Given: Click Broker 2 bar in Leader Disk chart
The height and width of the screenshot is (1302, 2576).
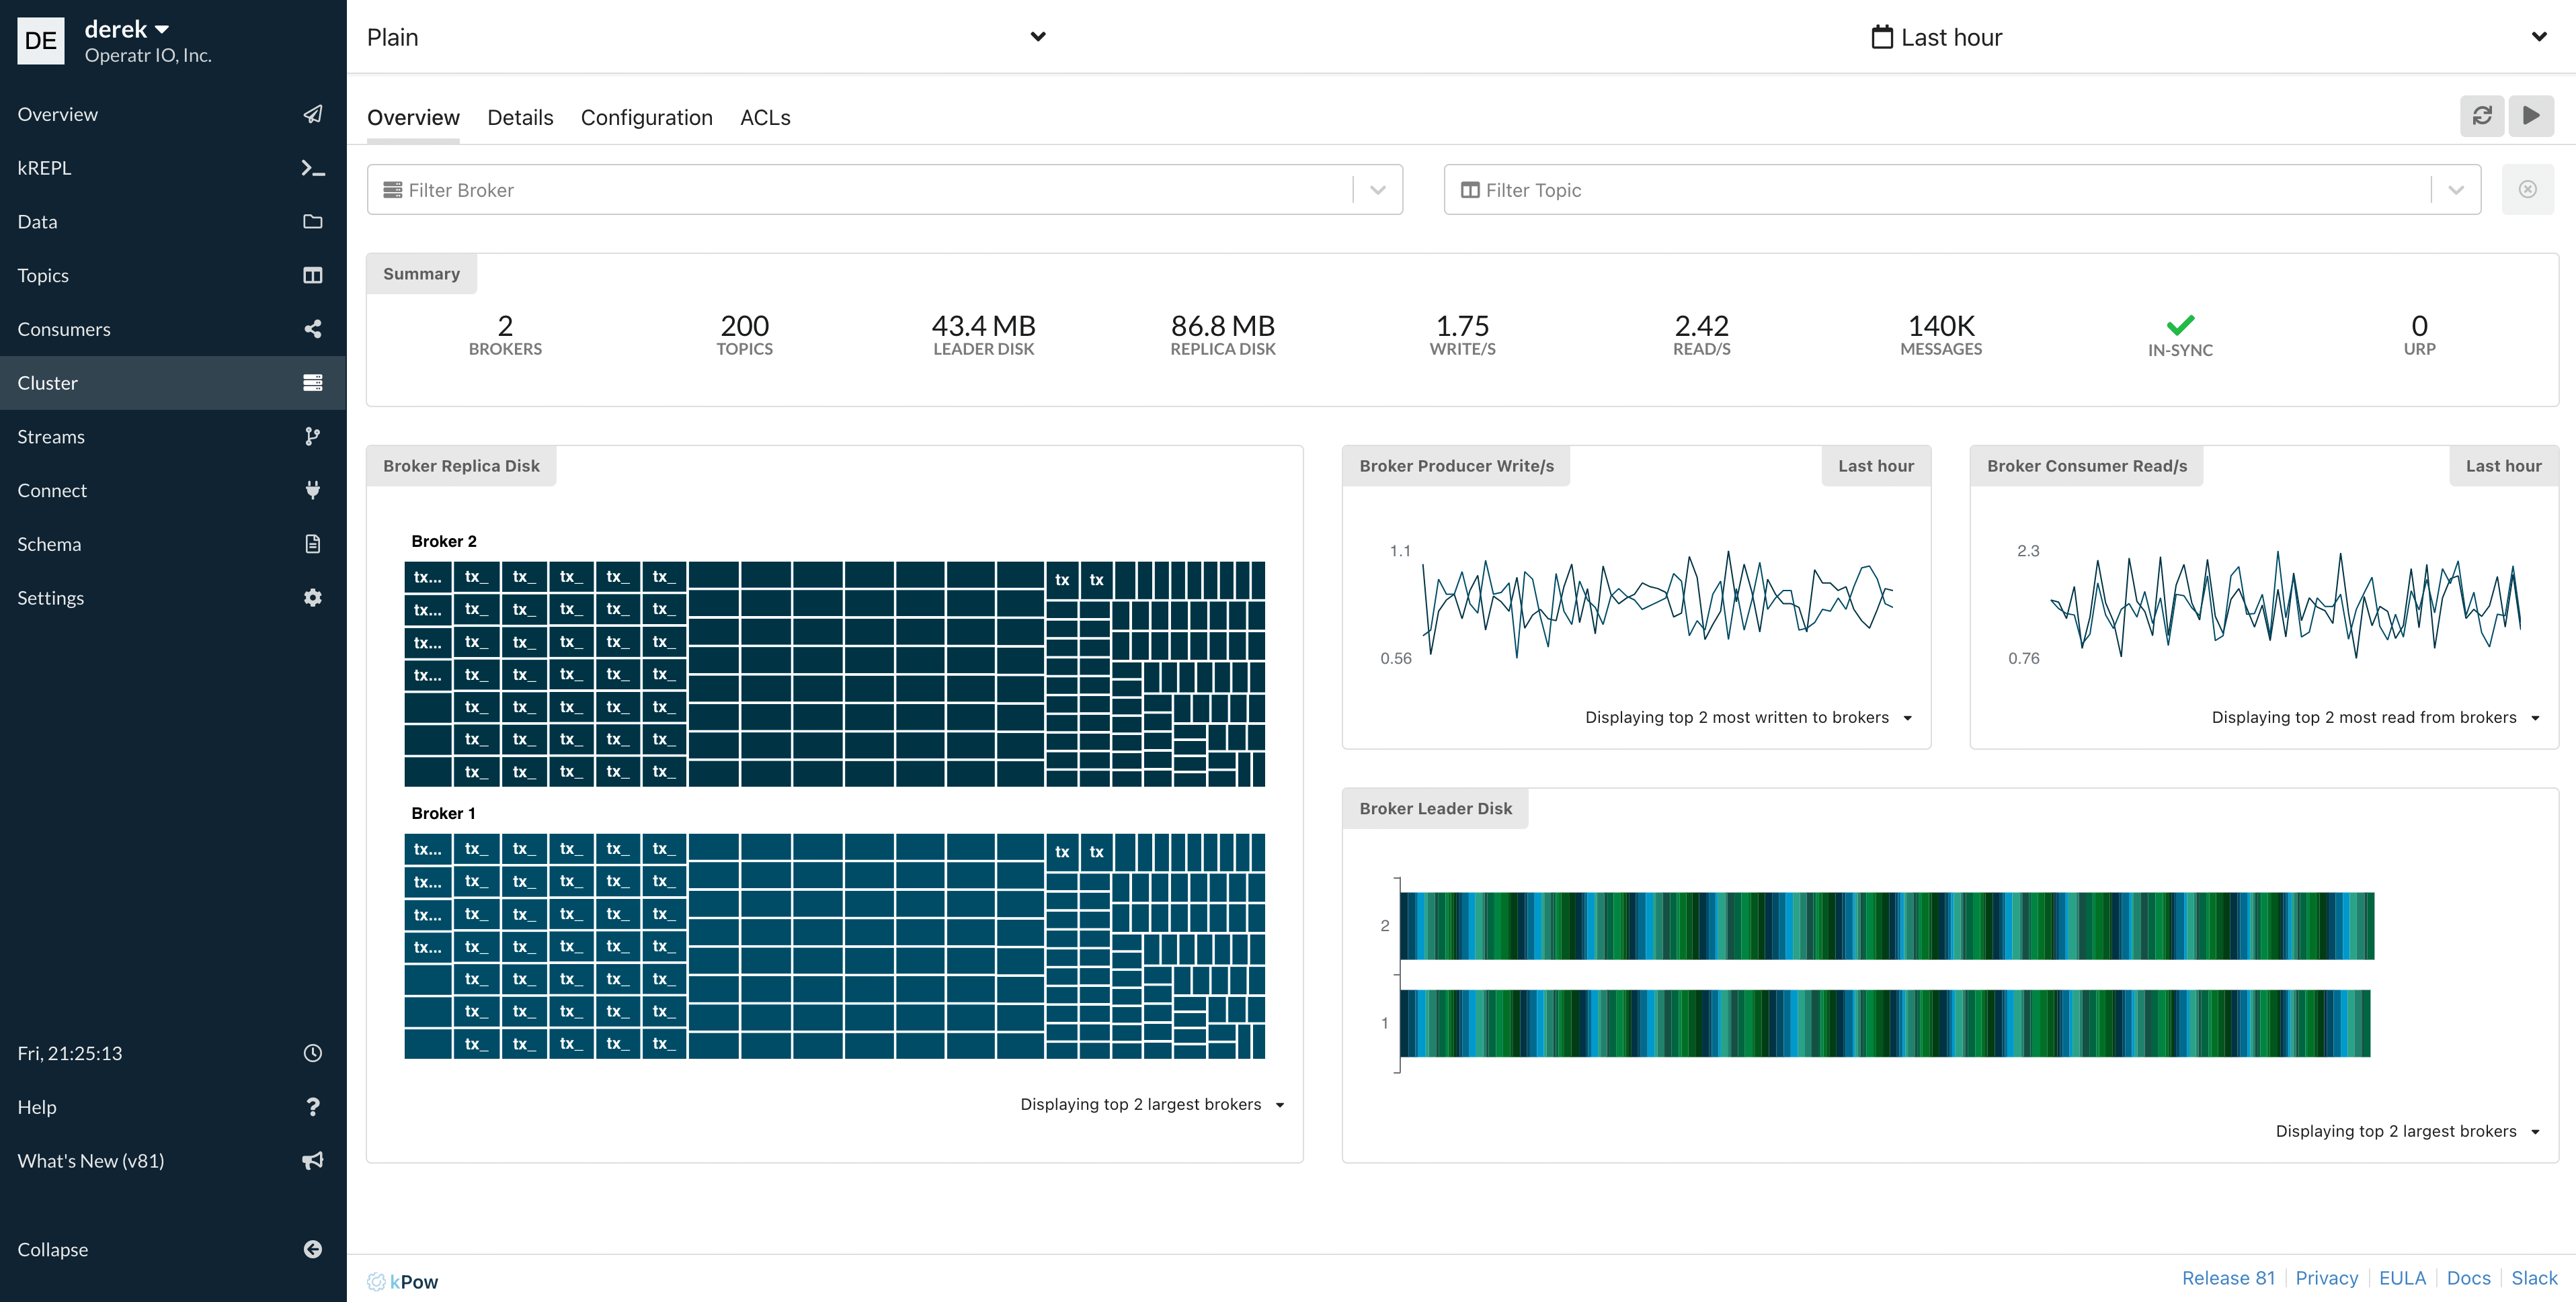Looking at the screenshot, I should pos(1886,925).
